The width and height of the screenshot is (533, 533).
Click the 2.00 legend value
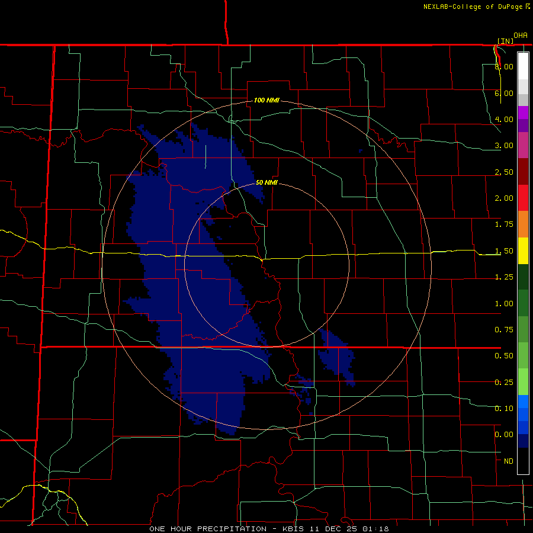pos(504,198)
